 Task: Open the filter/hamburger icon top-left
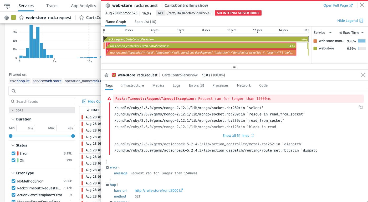click(x=8, y=6)
